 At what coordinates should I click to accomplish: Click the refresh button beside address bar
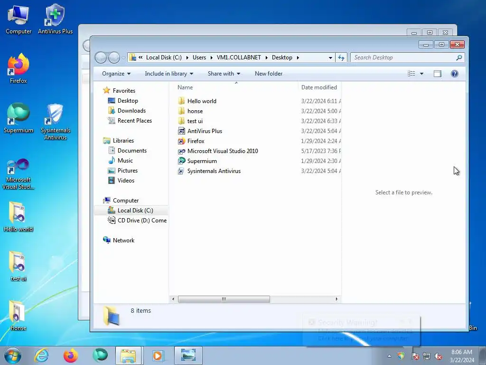click(341, 58)
